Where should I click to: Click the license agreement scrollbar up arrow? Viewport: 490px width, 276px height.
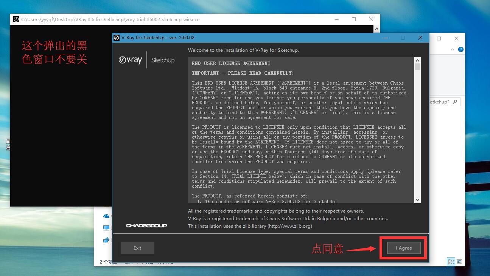(417, 60)
